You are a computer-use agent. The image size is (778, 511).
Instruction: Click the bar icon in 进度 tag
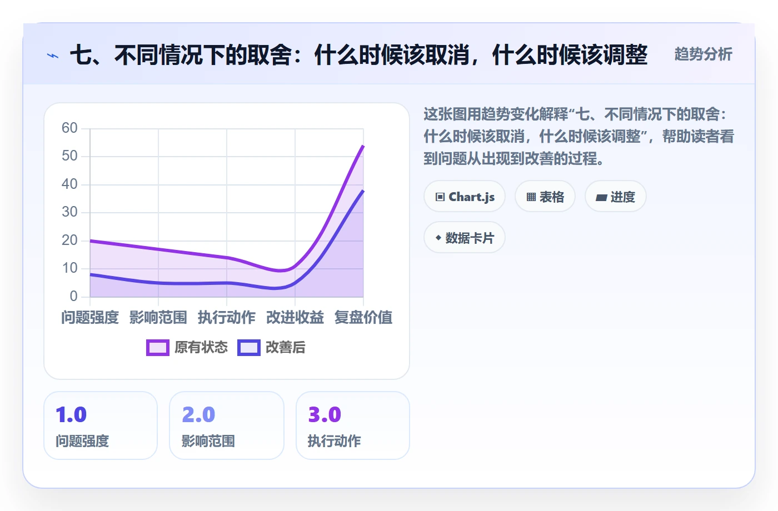click(601, 197)
